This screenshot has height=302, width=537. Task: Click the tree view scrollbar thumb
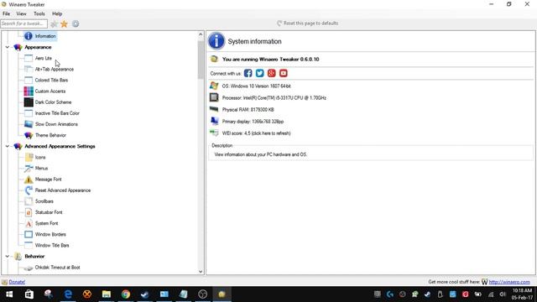point(201,60)
